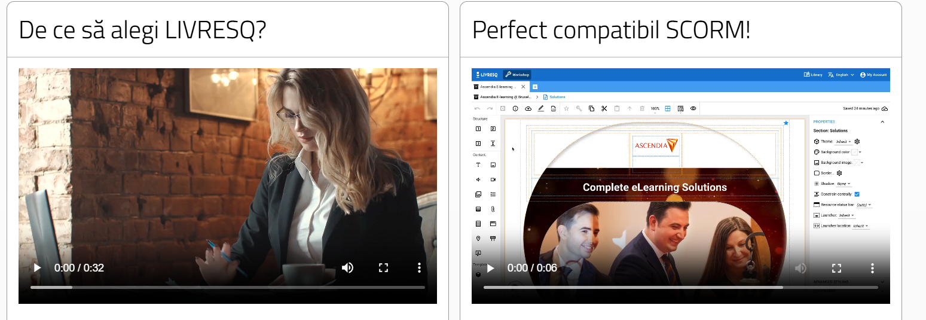Enter fullscreen on the SCORM video
Viewport: 926px width, 320px height.
837,268
